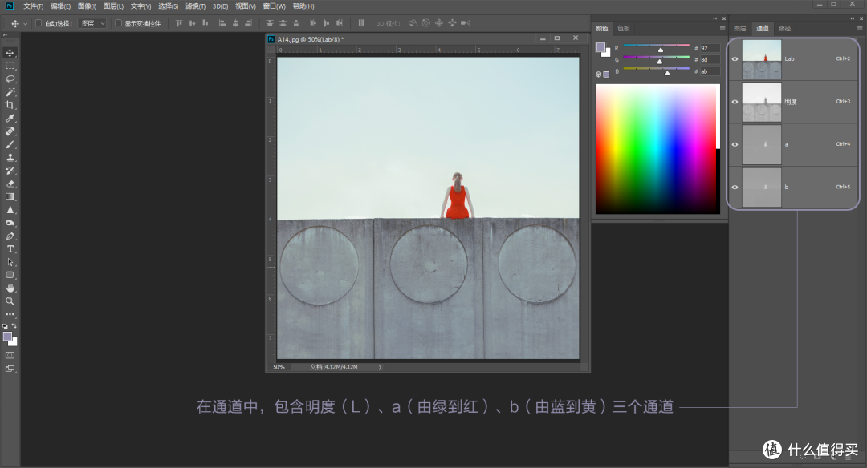
Task: Click the b channel thumbnail
Action: tap(761, 187)
